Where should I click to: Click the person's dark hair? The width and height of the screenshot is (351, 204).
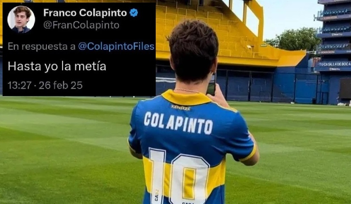tap(192, 49)
